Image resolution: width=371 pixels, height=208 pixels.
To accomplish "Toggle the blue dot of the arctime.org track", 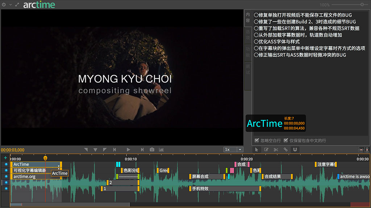I will pos(6,176).
